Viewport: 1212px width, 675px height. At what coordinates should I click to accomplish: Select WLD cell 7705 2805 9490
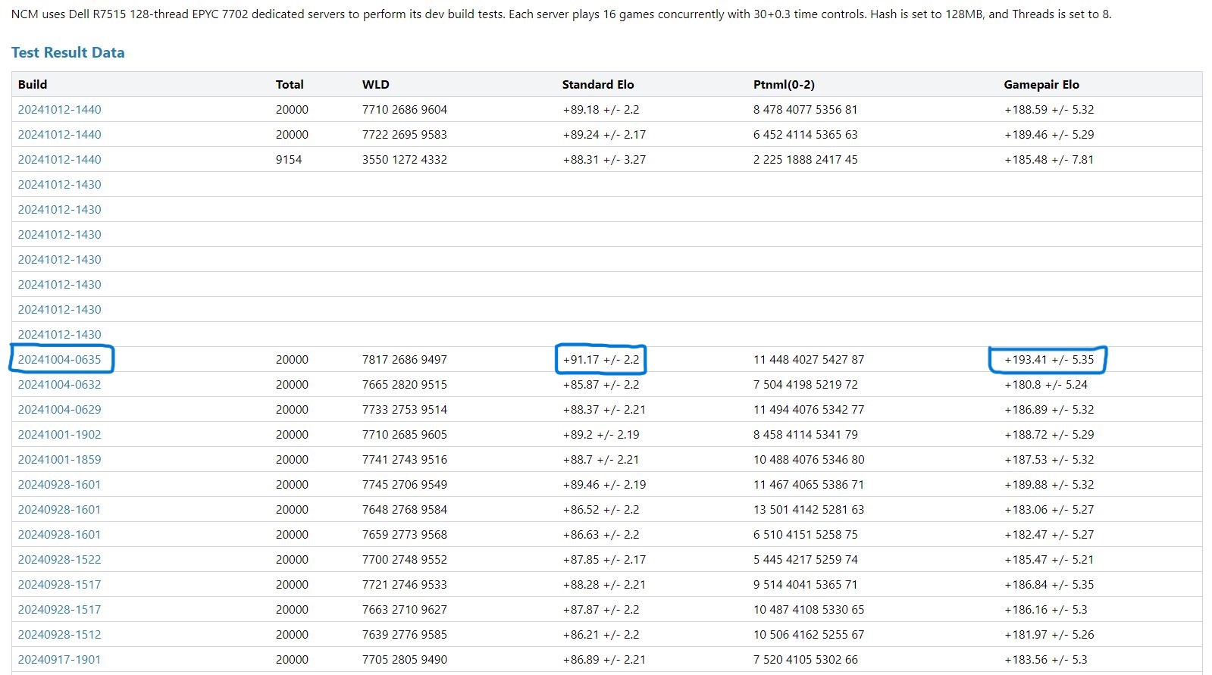pyautogui.click(x=405, y=659)
